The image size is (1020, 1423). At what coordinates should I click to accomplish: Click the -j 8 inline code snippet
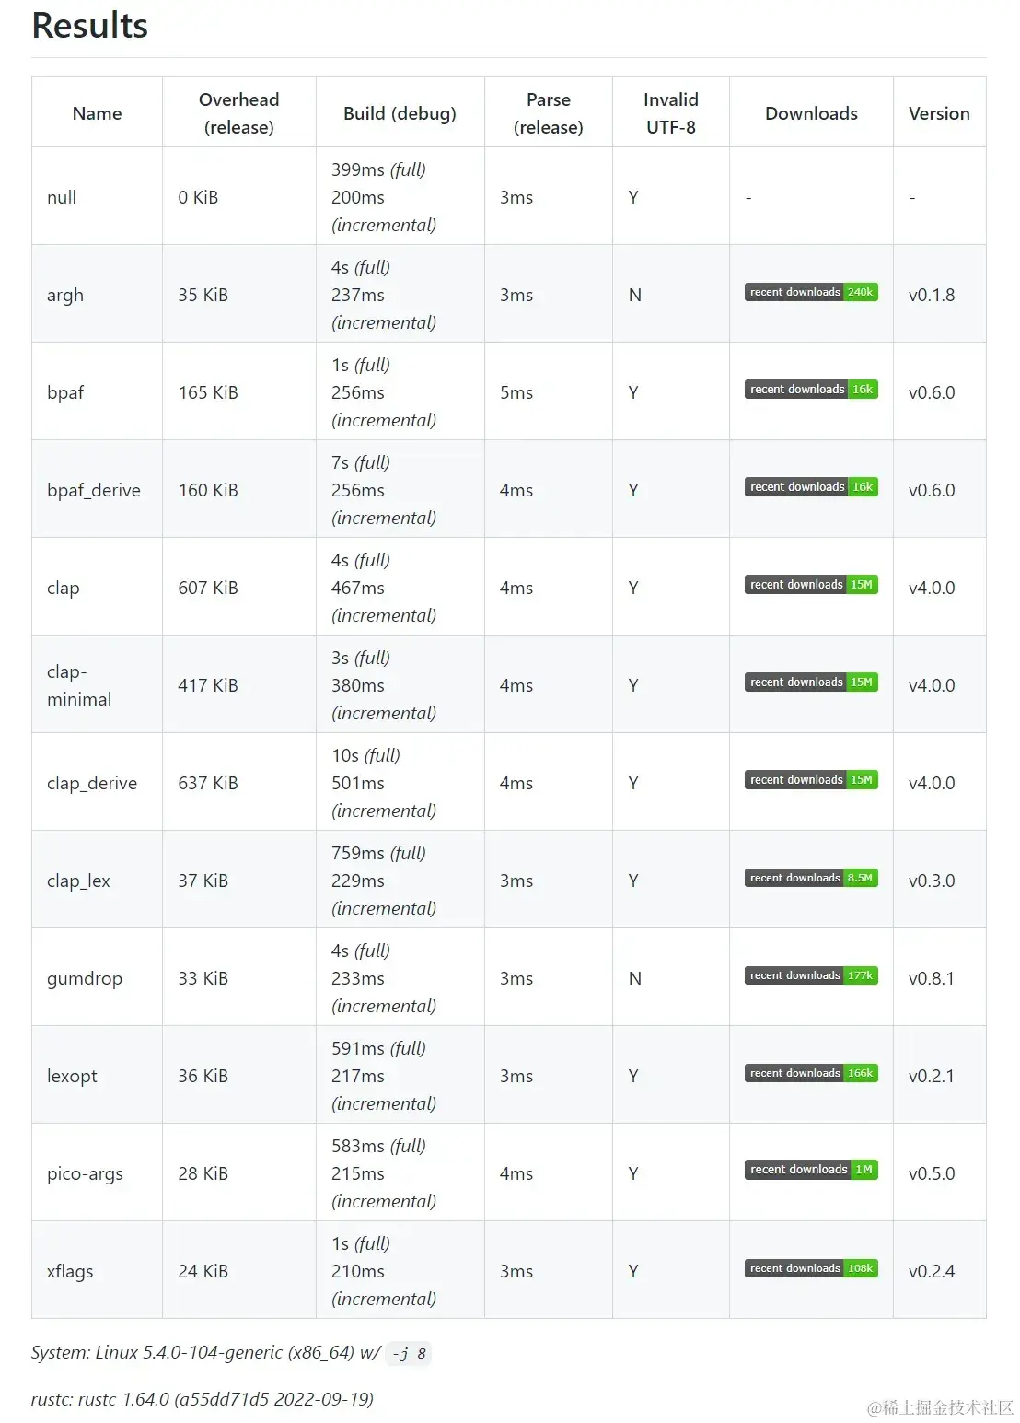coord(408,1353)
